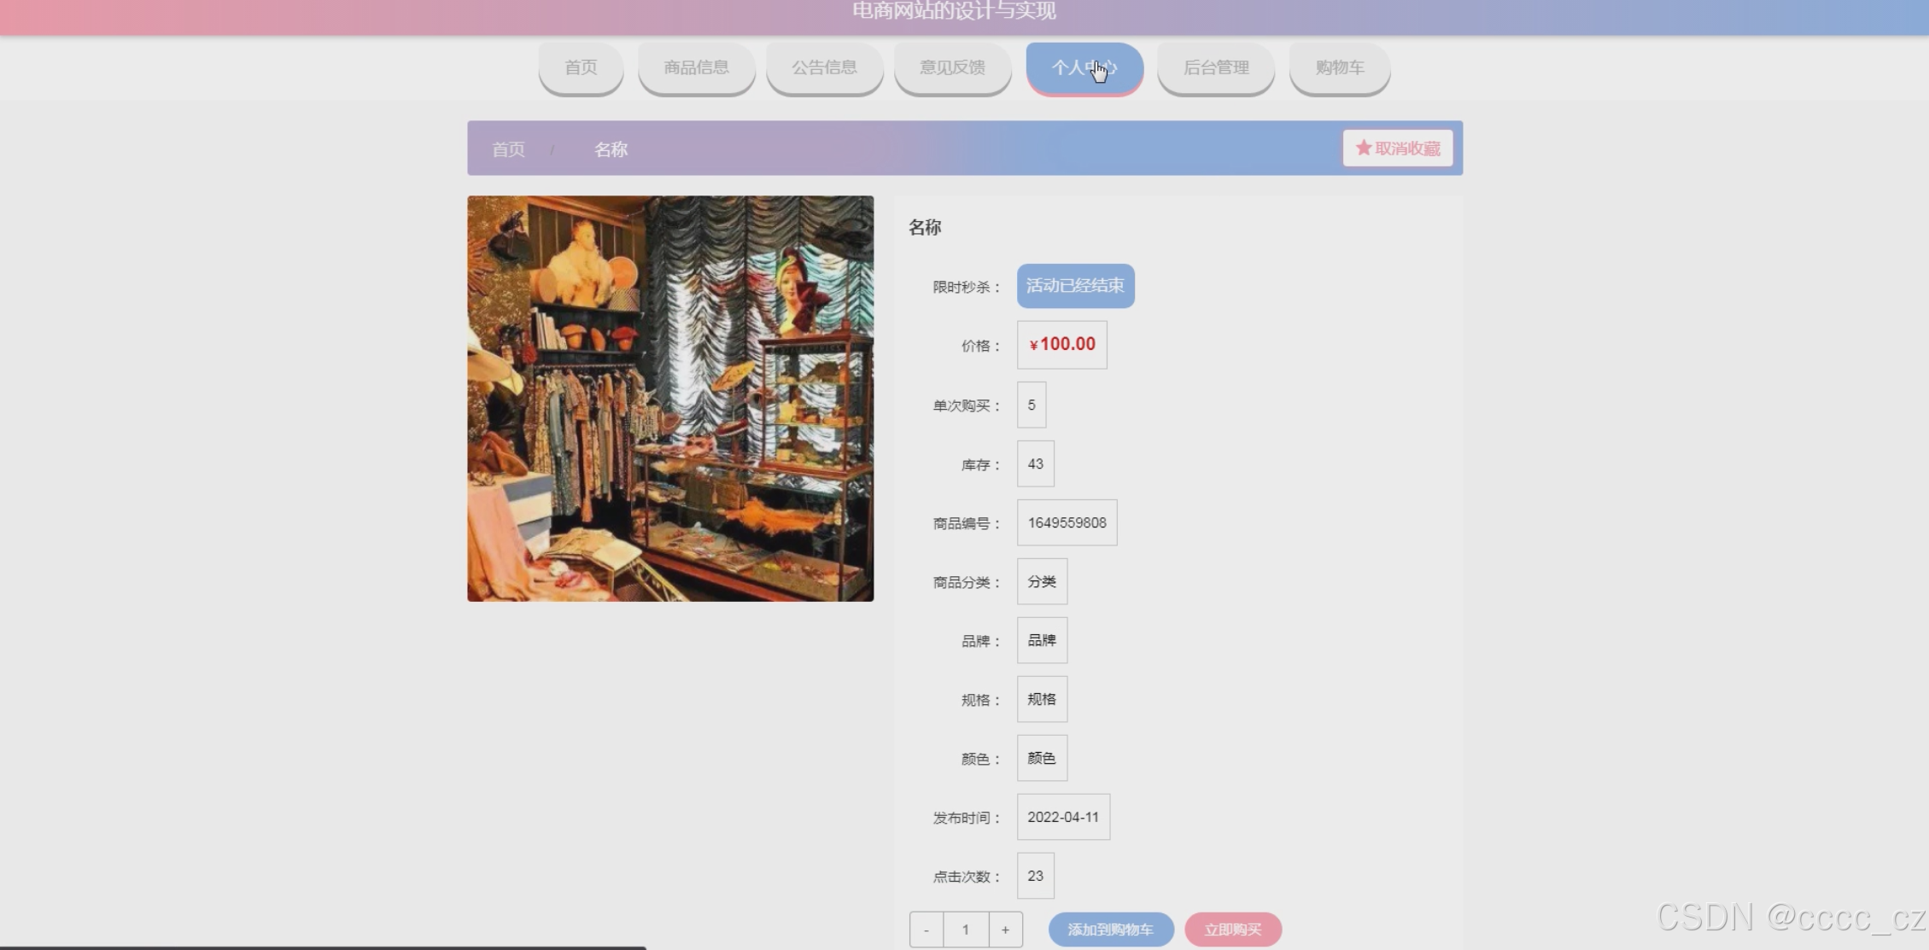Screen dimensions: 1929x950
Task: Open the 首页 navigation tab
Action: (581, 67)
